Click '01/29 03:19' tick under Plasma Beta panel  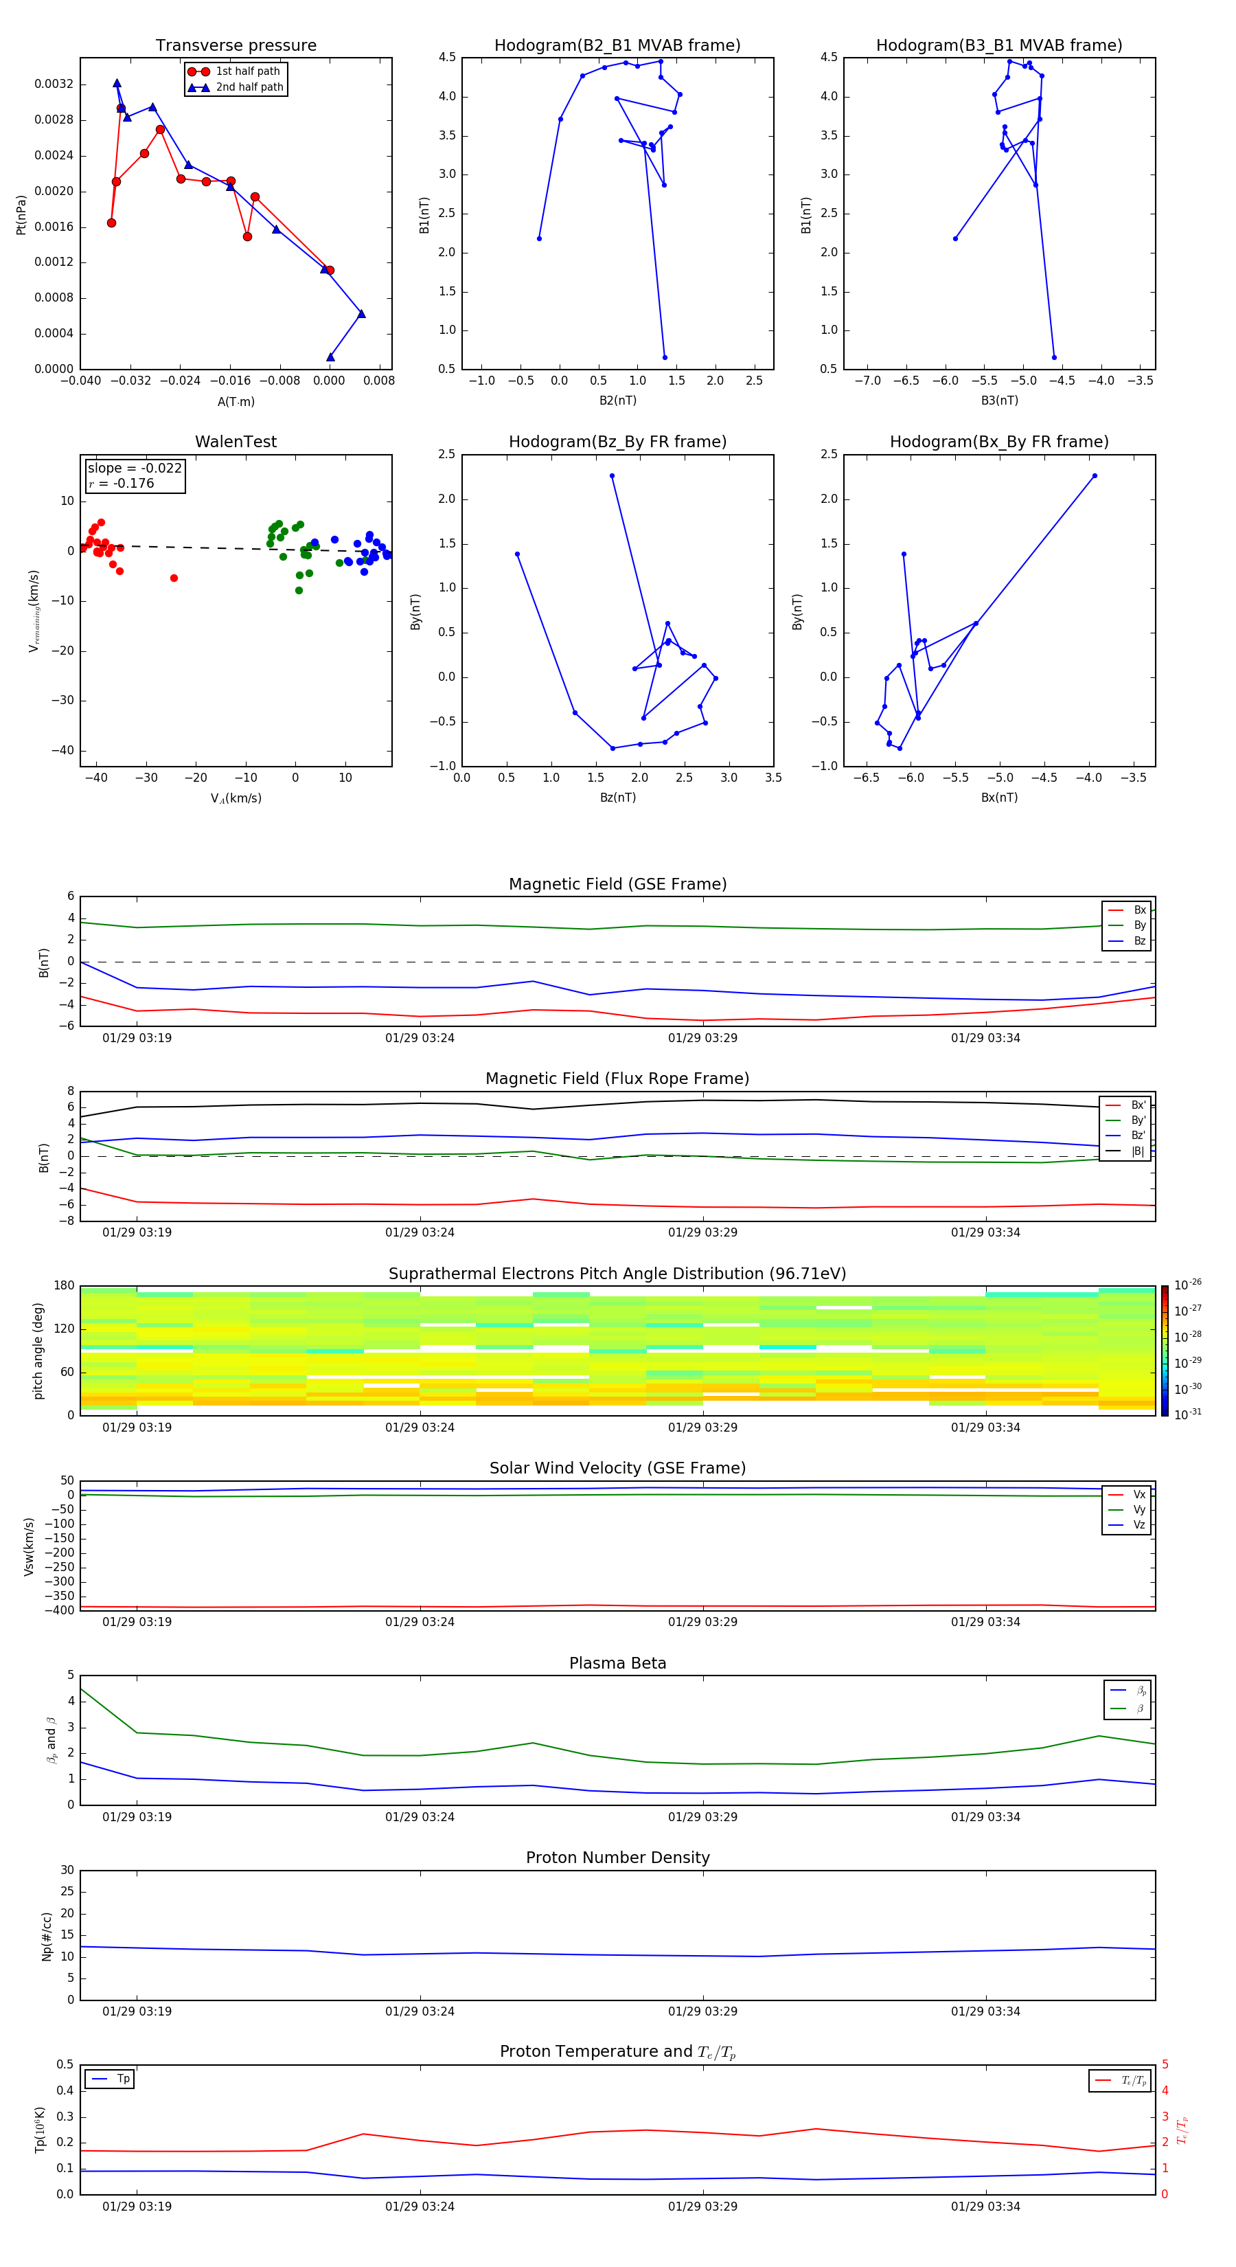point(137,1816)
